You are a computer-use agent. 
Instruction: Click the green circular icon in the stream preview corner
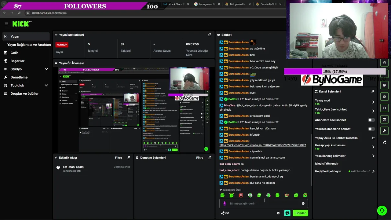pyautogui.click(x=206, y=149)
